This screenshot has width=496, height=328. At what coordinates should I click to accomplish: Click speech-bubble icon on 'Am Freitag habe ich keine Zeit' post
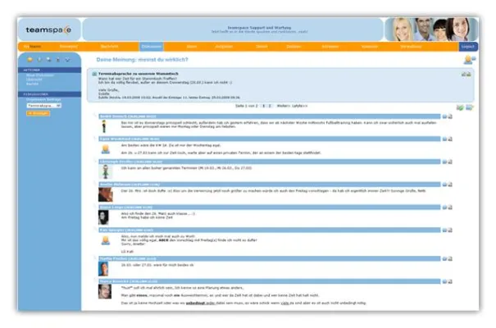444,207
